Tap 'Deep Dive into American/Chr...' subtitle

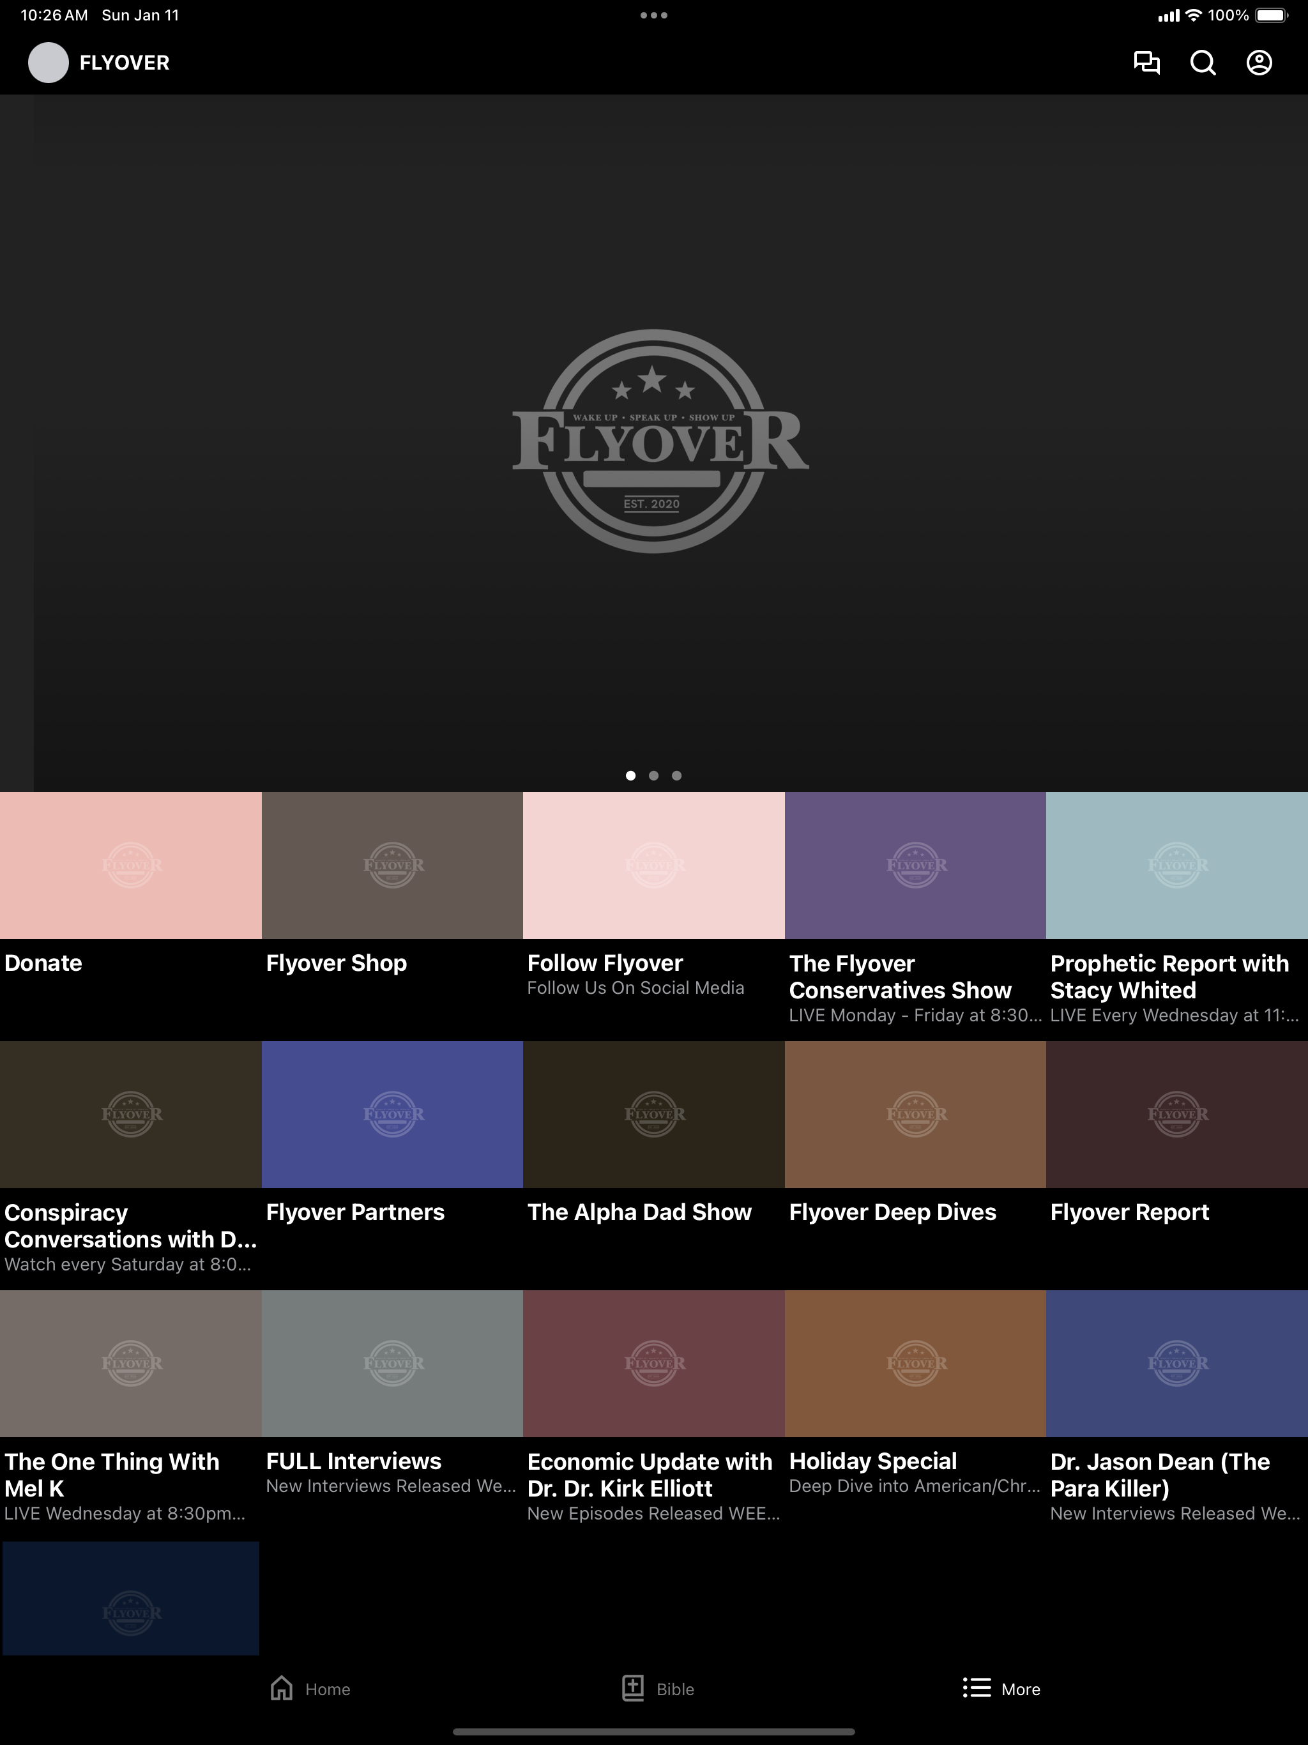(x=915, y=1486)
